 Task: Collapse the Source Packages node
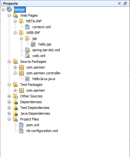click(x=9, y=62)
